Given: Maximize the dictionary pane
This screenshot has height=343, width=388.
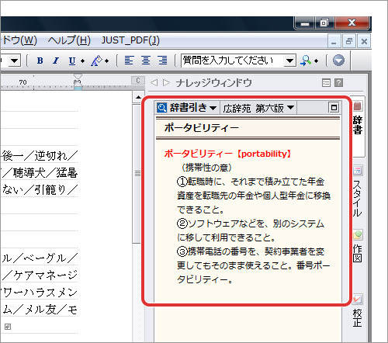Looking at the screenshot, I should click(x=334, y=107).
